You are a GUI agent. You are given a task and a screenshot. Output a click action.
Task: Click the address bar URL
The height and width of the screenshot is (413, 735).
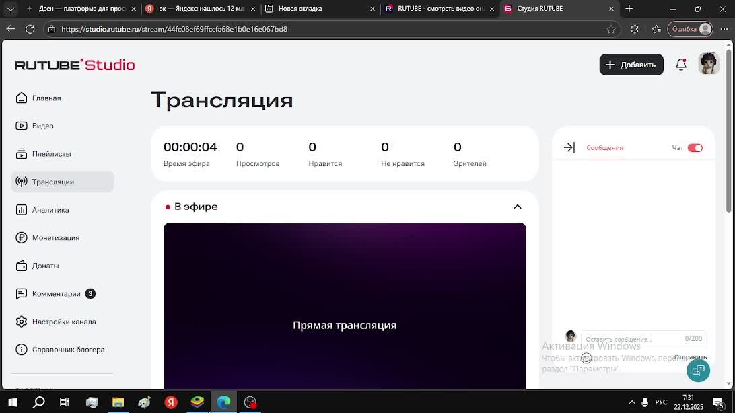tap(174, 29)
